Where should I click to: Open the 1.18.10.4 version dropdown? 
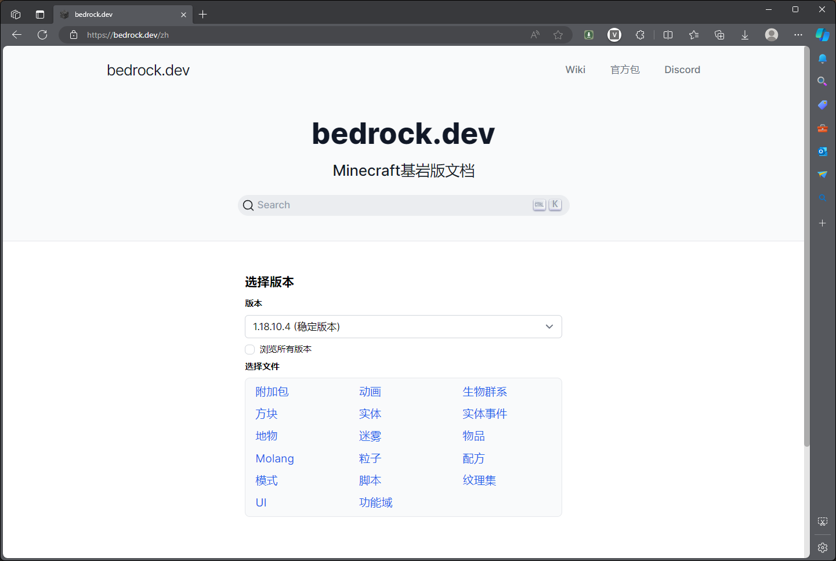[403, 327]
